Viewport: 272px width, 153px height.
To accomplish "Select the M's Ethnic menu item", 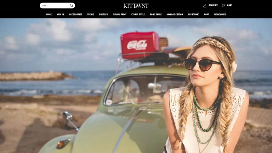I will (x=193, y=15).
